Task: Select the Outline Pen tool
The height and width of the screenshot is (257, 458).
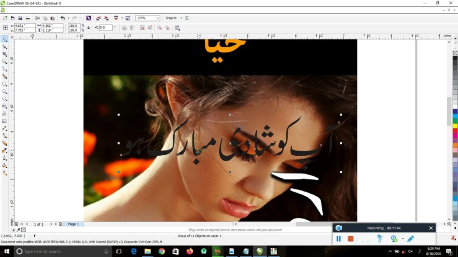Action: pos(4,158)
